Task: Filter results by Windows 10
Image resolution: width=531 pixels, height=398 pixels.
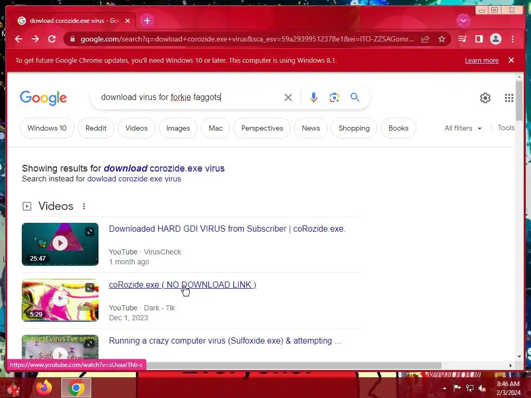Action: point(47,129)
